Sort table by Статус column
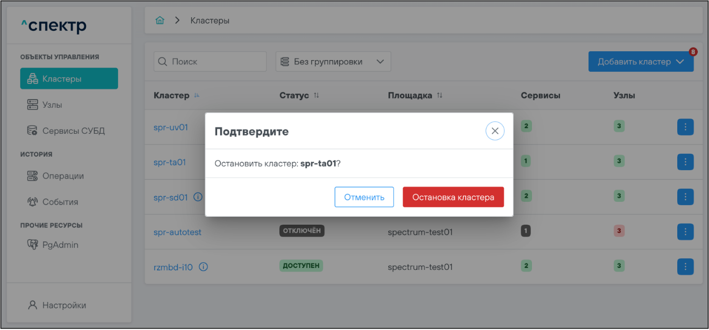This screenshot has width=709, height=330. click(x=316, y=96)
